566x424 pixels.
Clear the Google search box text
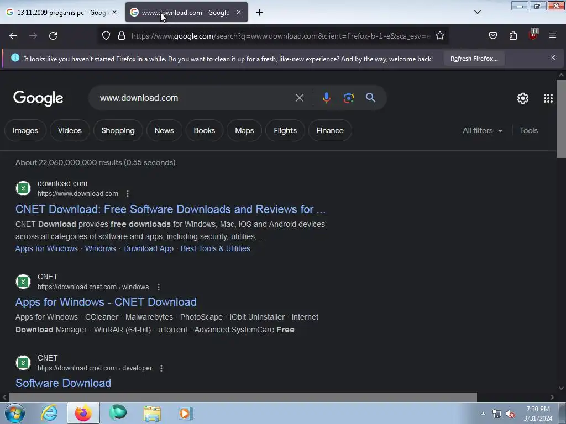[x=299, y=98]
